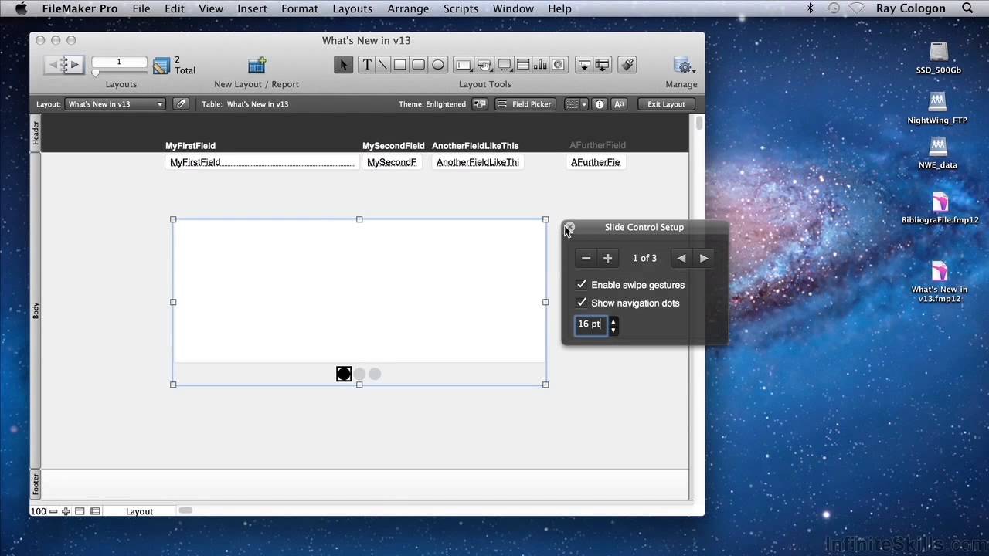Select the AnotherFieldLikeThis field box
The height and width of the screenshot is (556, 989).
(x=478, y=162)
